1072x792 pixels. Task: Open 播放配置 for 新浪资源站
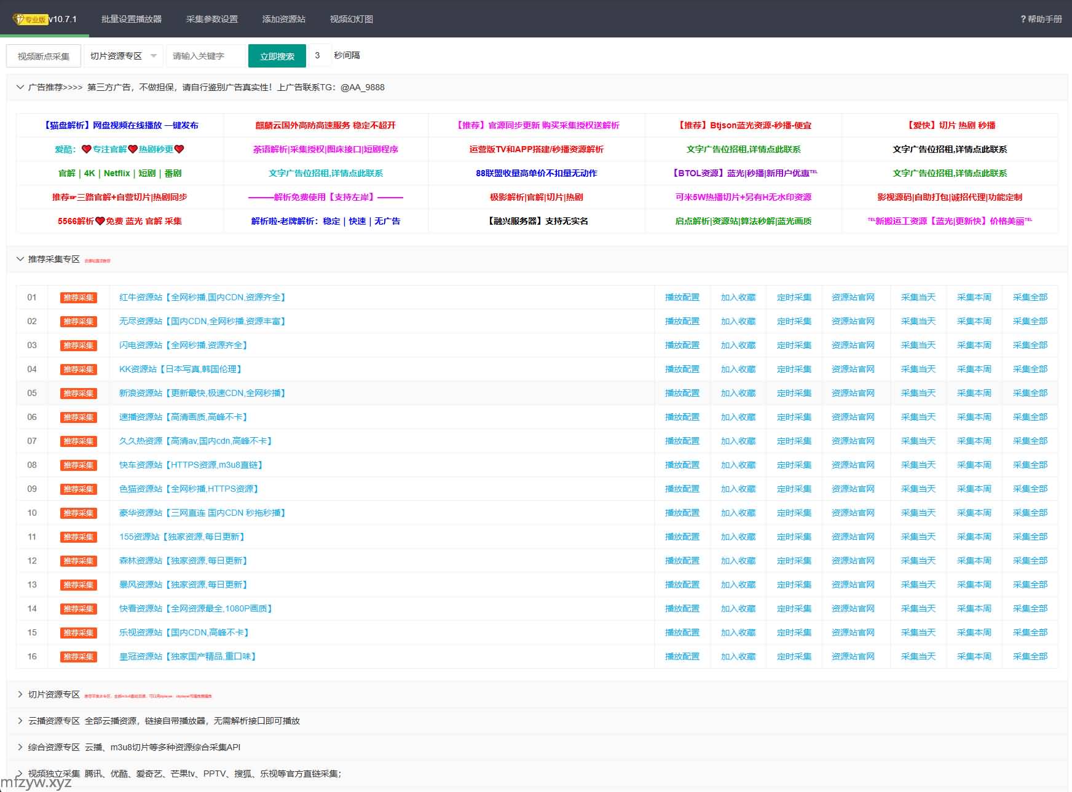(x=682, y=393)
